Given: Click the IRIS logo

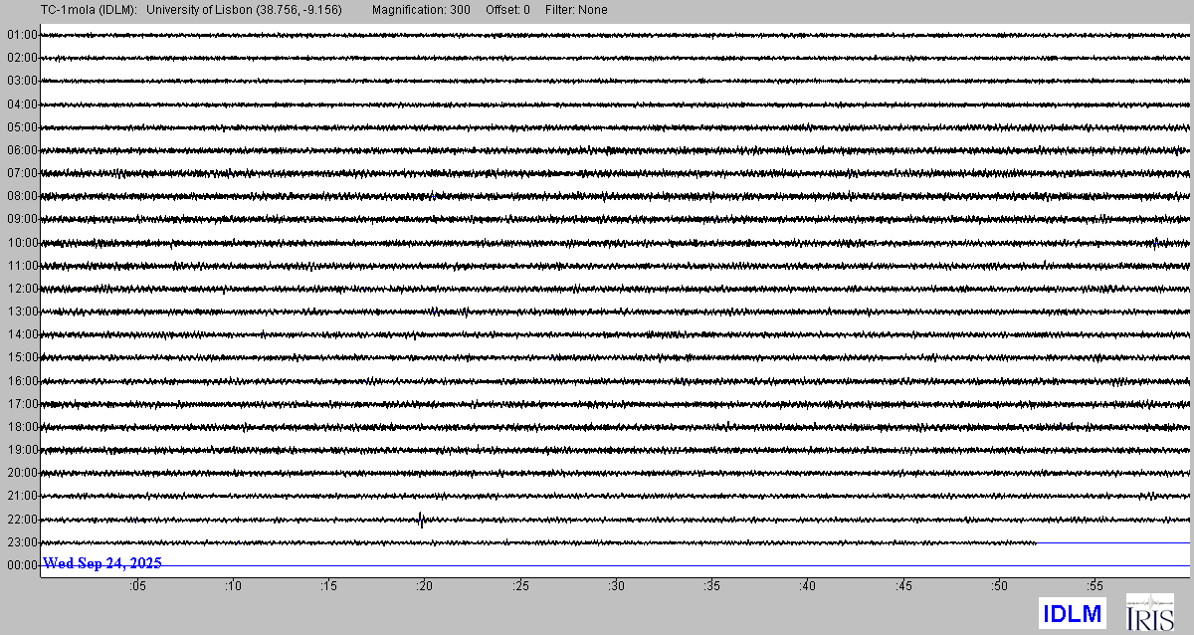Looking at the screenshot, I should 1149,612.
